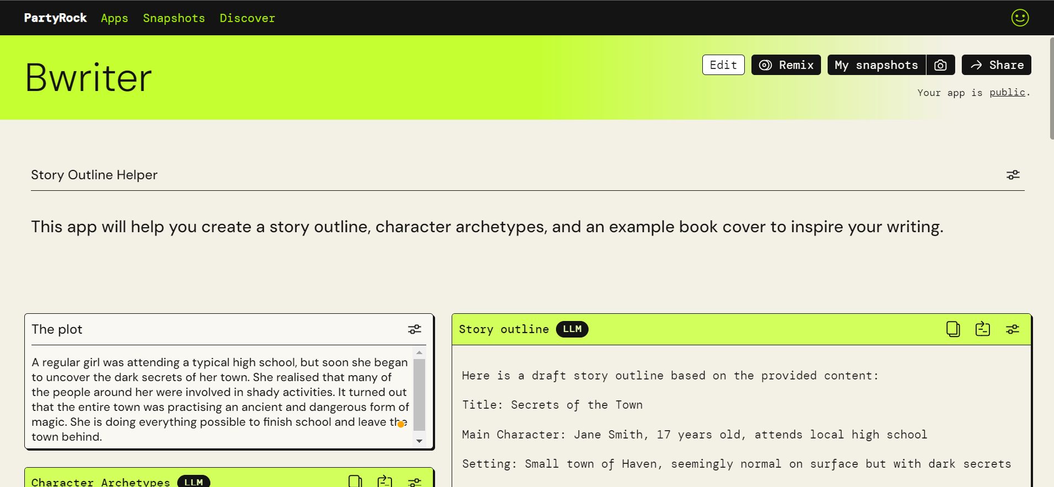The width and height of the screenshot is (1054, 487).
Task: Follow the public visibility link
Action: coord(1007,93)
